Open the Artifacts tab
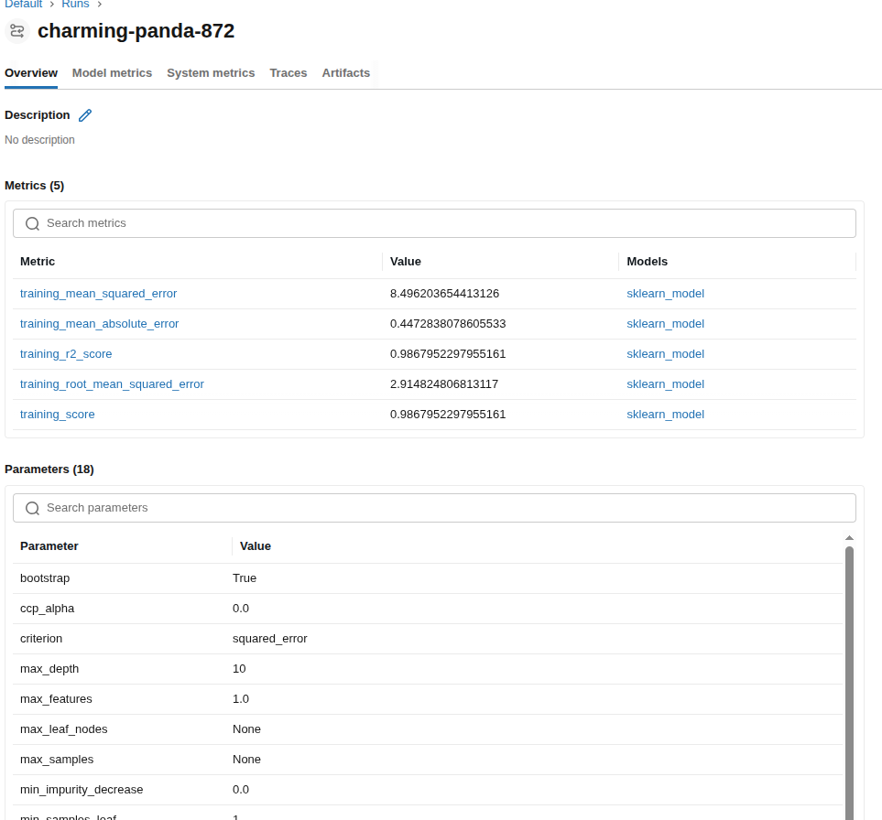Screen dimensions: 882x820 point(346,73)
